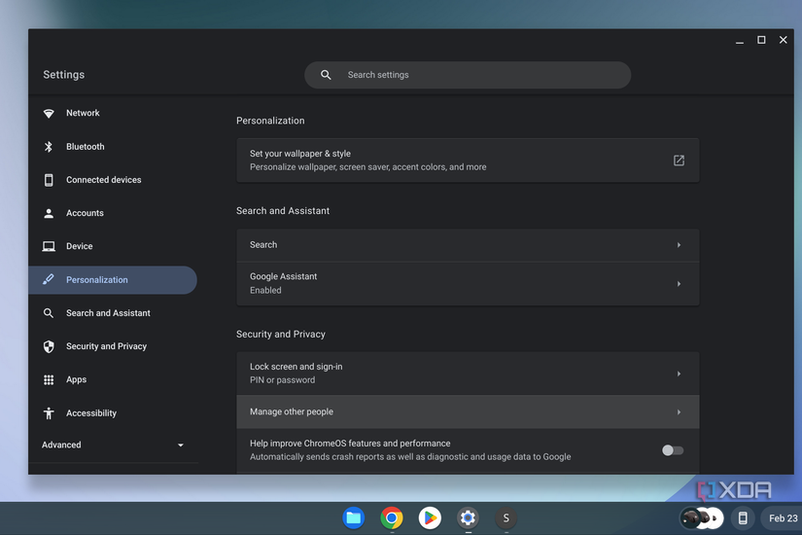Click the wallpaper external-link icon
This screenshot has height=535, width=802.
point(679,160)
